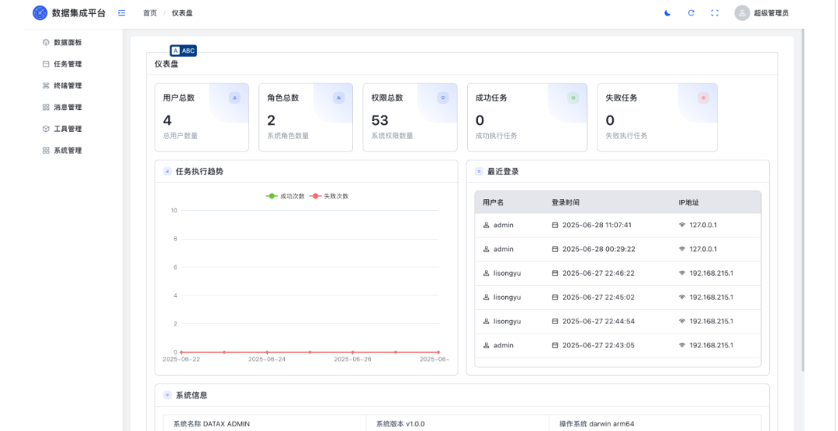Click the 终端管理 command icon
This screenshot has width=838, height=431.
tap(46, 85)
